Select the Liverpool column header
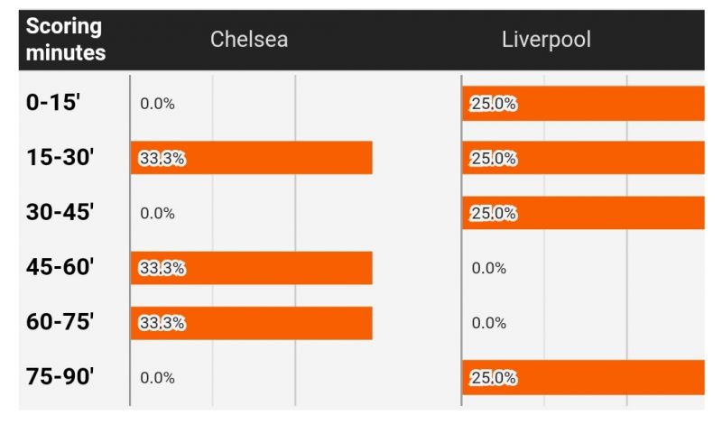 [547, 40]
